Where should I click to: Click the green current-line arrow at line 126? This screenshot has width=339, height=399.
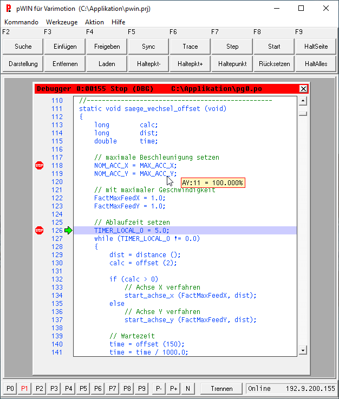68,231
